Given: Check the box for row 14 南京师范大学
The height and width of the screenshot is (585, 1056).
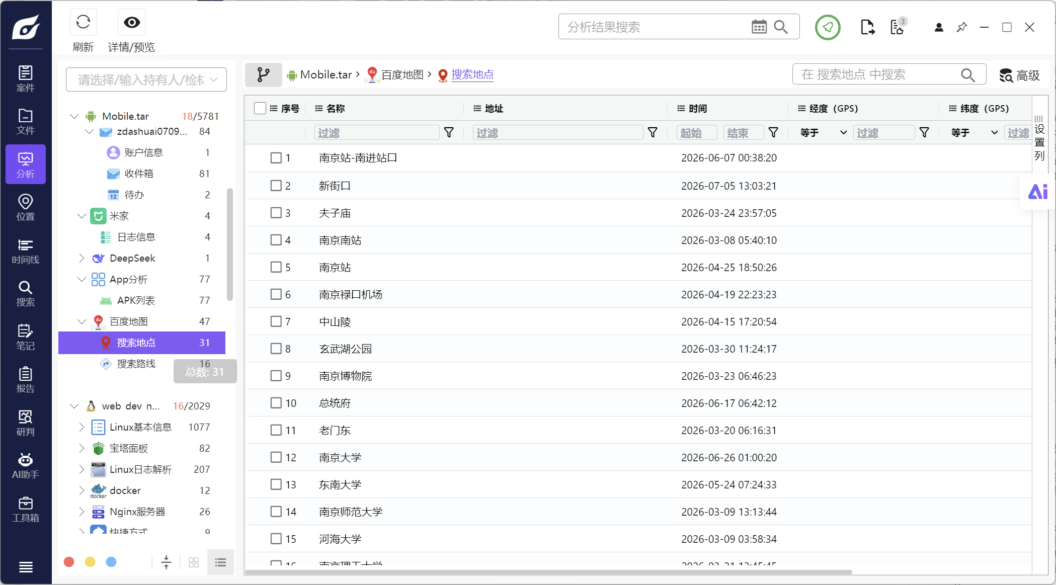Looking at the screenshot, I should click(276, 512).
